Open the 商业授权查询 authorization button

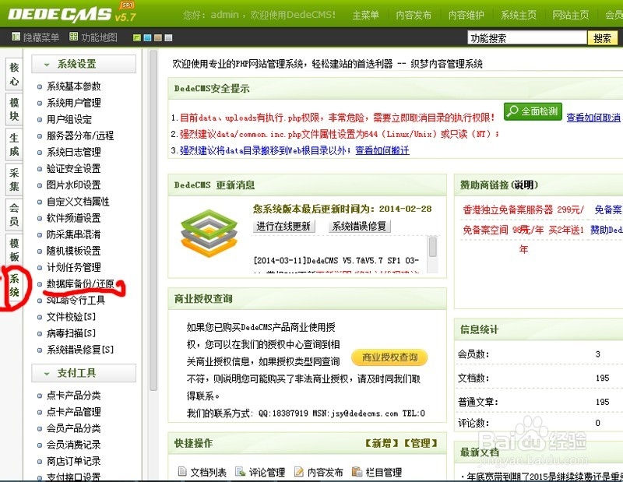point(389,357)
